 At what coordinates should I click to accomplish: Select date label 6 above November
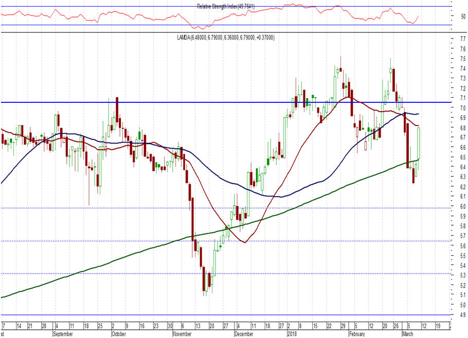click(x=183, y=326)
